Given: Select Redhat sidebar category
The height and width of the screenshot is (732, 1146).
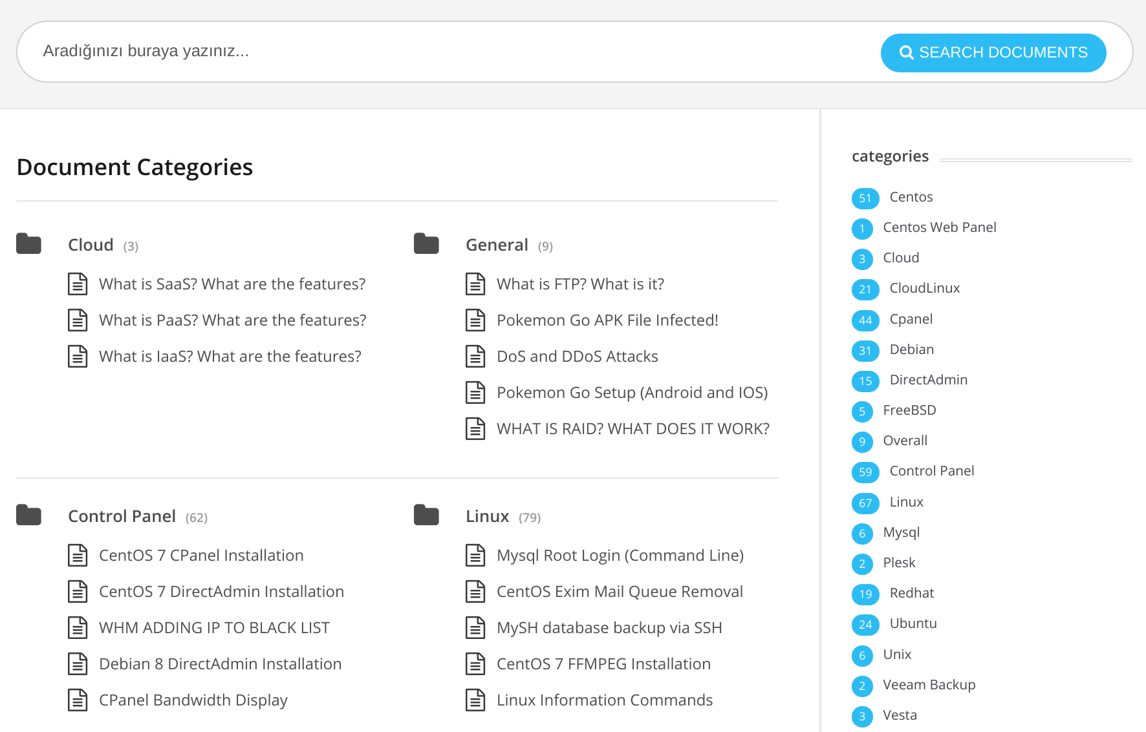Looking at the screenshot, I should click(x=912, y=593).
